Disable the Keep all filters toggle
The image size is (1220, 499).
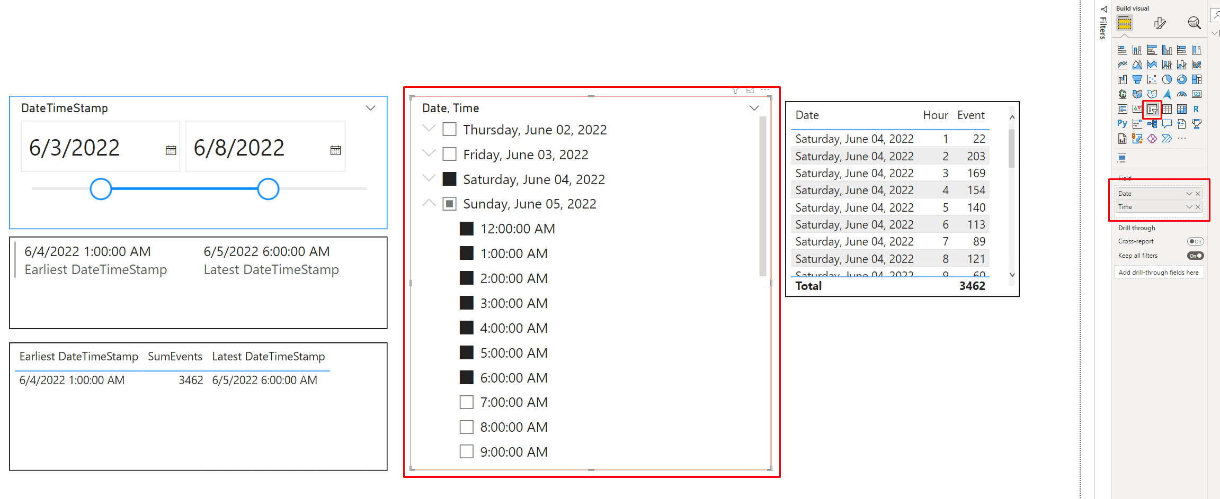coord(1195,256)
